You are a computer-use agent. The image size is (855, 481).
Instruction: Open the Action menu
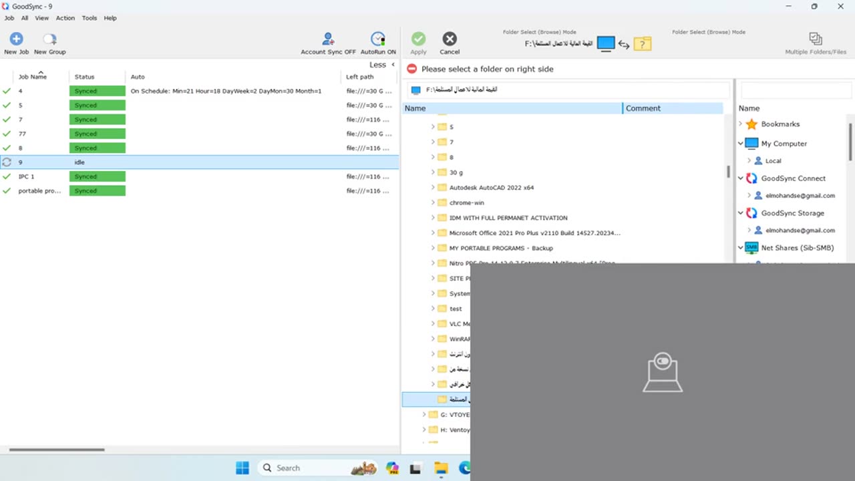pos(65,18)
